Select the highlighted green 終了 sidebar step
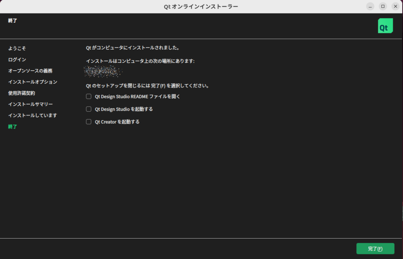 point(13,127)
